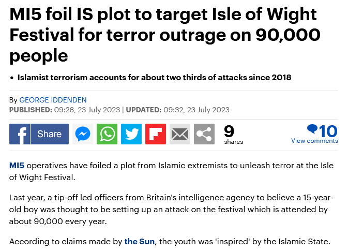Follow the MI5 topic link
The width and height of the screenshot is (348, 251).
[17, 166]
